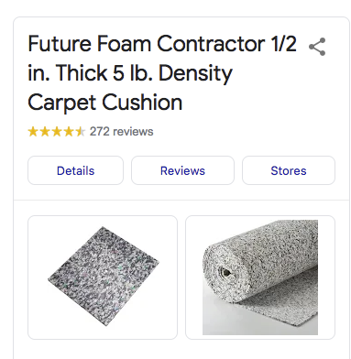Image resolution: width=351 pixels, height=359 pixels.
Task: Click the number 272 beside the stars
Action: pyautogui.click(x=99, y=132)
